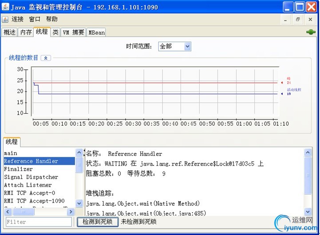Image resolution: width=320 pixels, height=235 pixels.
Task: Click the 堆栈追踪: heading text
Action: (100, 193)
